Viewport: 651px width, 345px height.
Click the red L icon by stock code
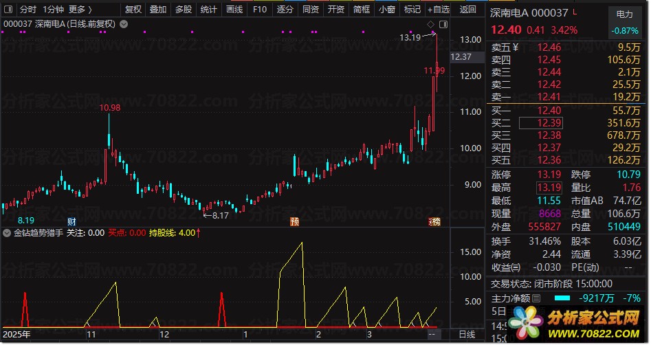pyautogui.click(x=575, y=12)
